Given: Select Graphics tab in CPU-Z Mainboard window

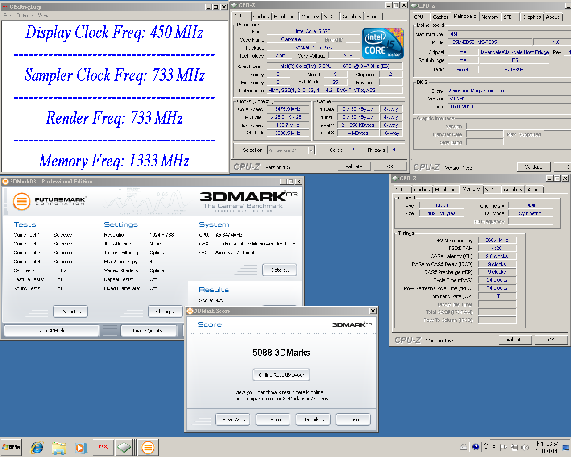Looking at the screenshot, I should pos(532,17).
